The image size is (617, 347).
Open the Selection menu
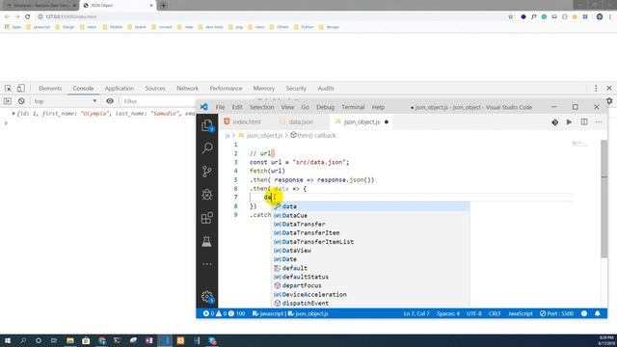261,107
